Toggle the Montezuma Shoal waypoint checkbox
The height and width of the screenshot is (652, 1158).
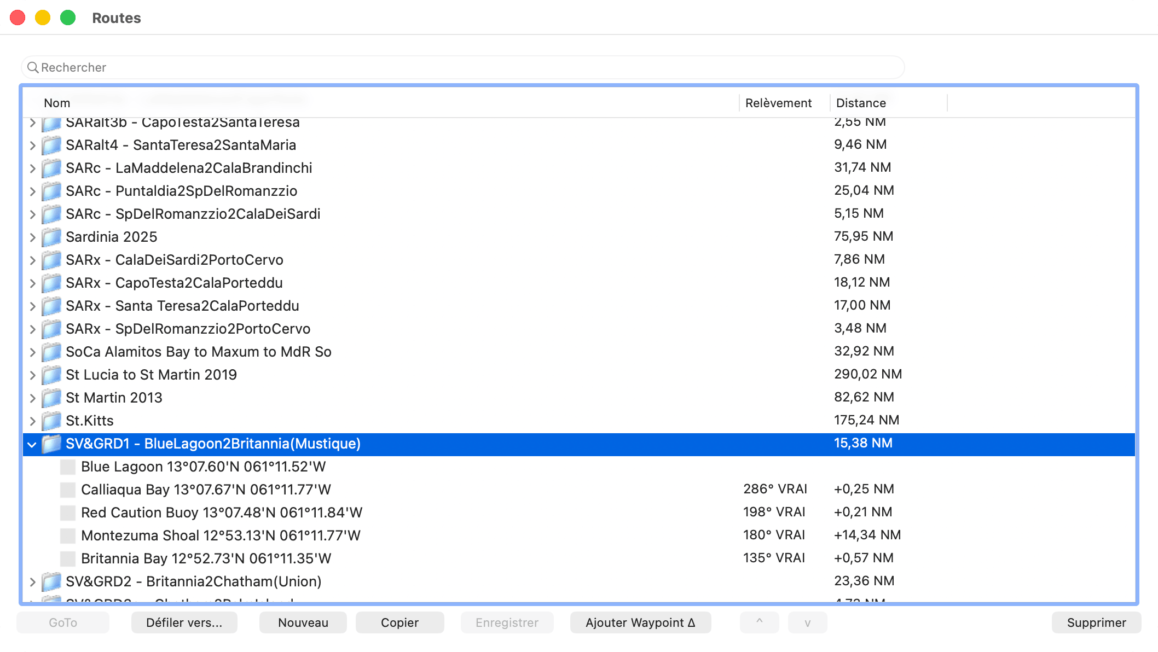68,535
